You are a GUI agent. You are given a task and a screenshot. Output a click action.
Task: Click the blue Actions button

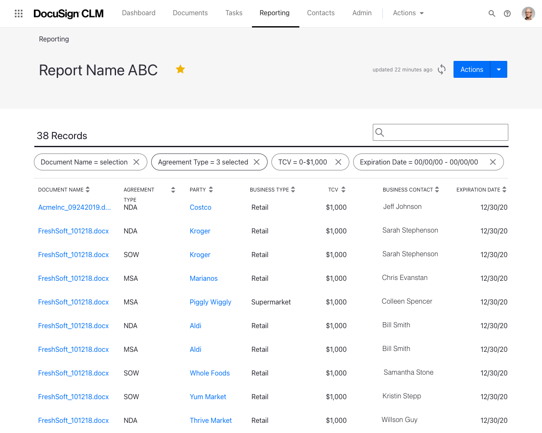point(472,69)
